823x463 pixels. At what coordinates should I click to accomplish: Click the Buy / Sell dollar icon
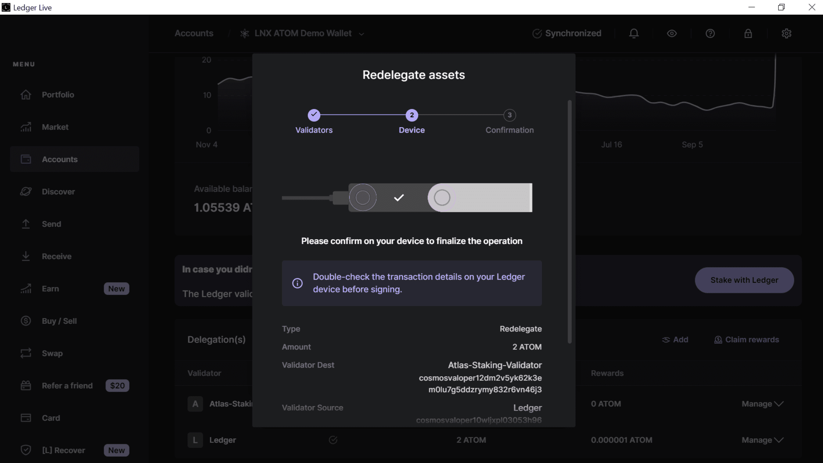tap(26, 321)
